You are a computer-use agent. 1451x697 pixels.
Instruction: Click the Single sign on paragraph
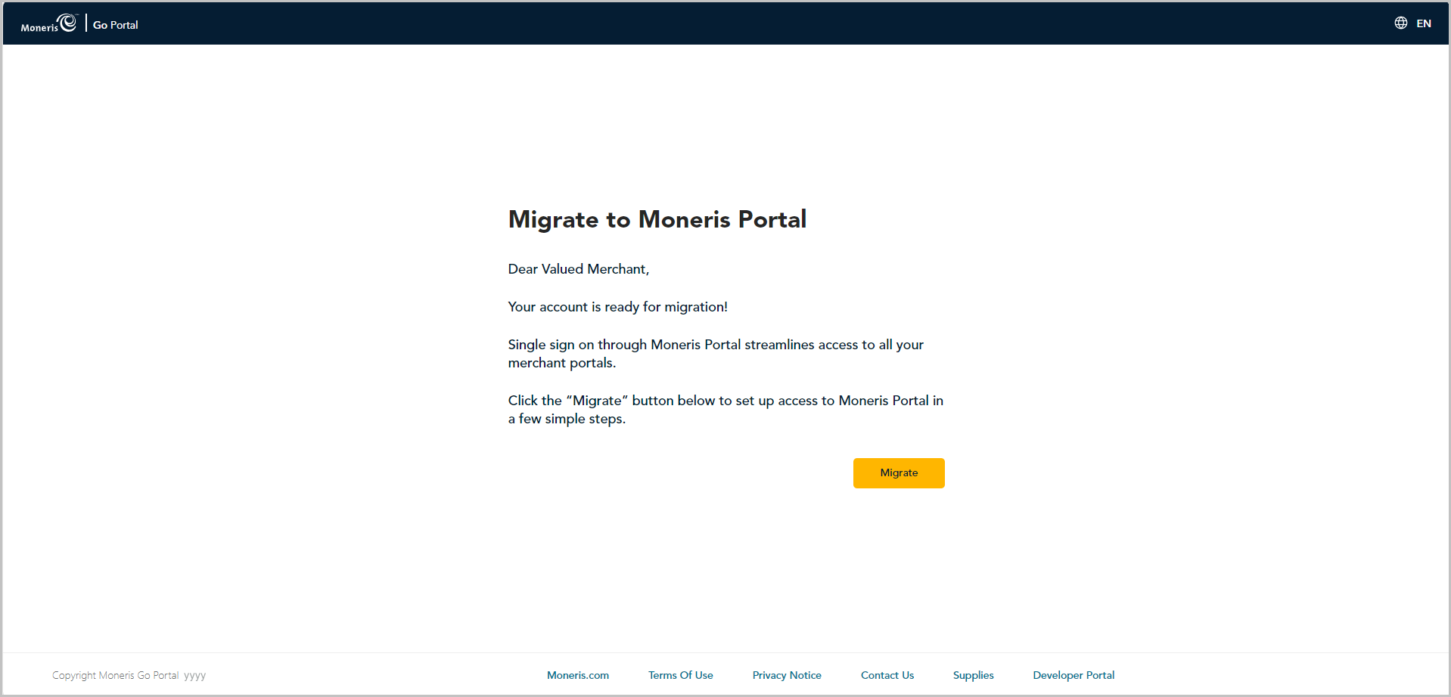pyautogui.click(x=716, y=354)
